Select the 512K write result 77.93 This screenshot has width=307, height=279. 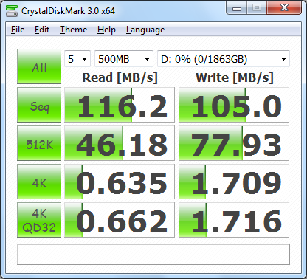234,143
